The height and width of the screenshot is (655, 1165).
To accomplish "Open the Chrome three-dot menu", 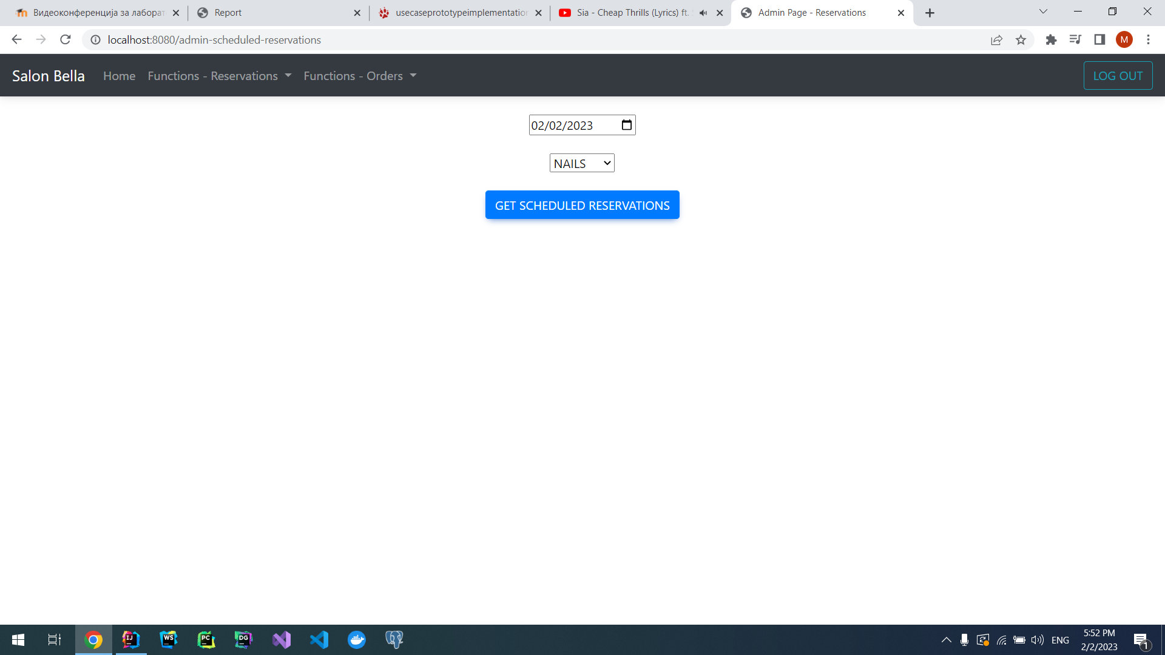I will pos(1148,40).
